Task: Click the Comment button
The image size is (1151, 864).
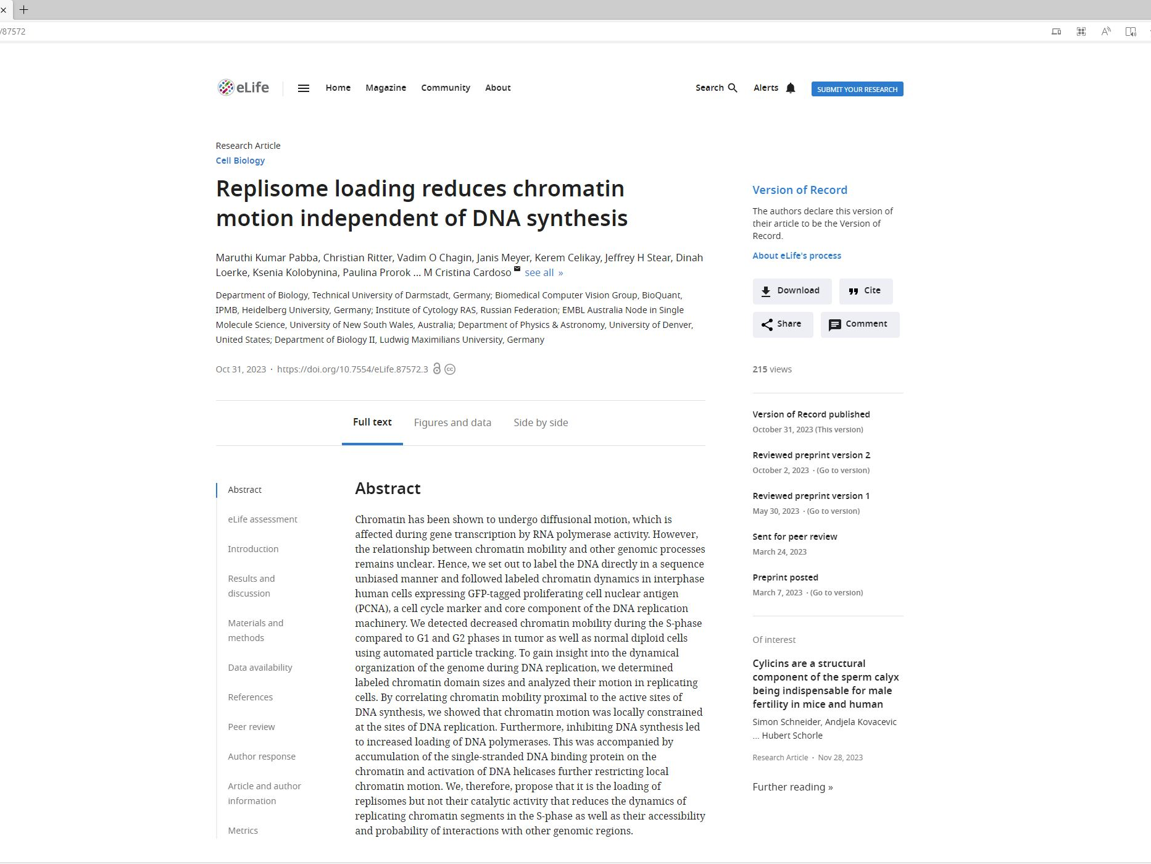Action: point(860,324)
